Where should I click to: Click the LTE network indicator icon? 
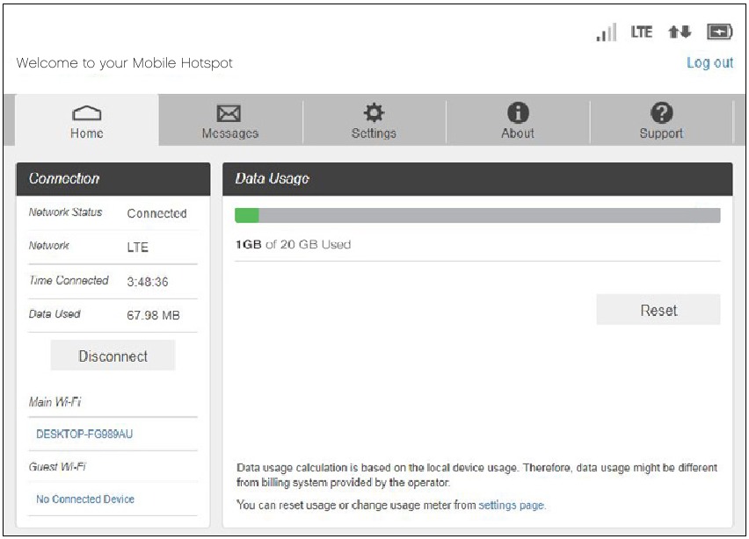pyautogui.click(x=642, y=32)
